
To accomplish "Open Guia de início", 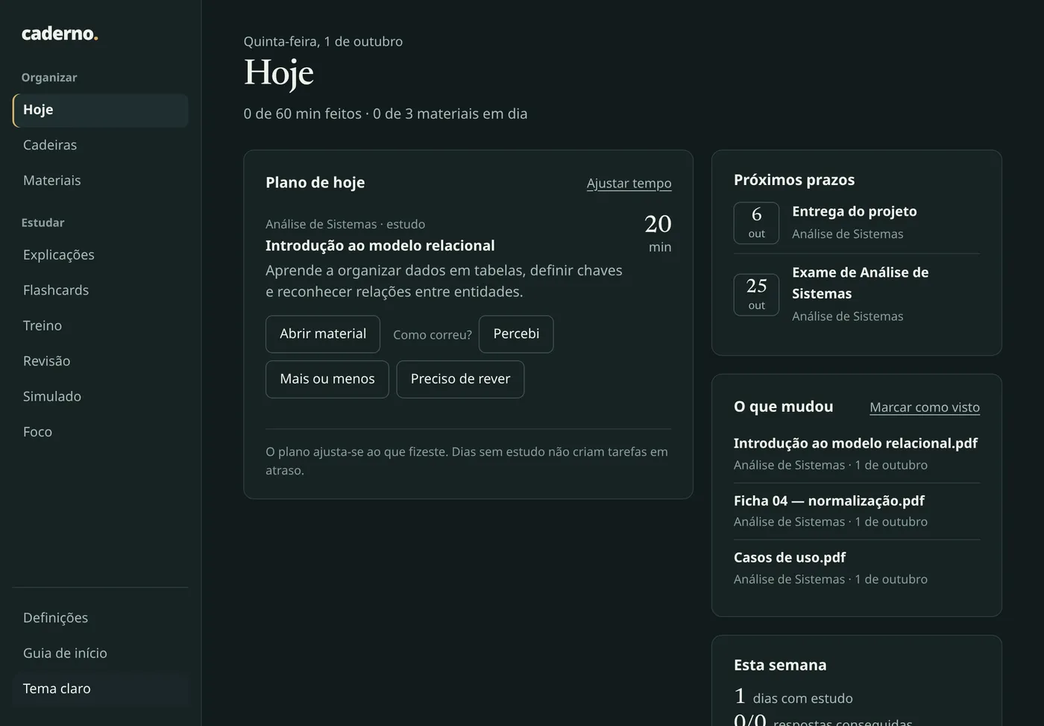I will pyautogui.click(x=100, y=654).
